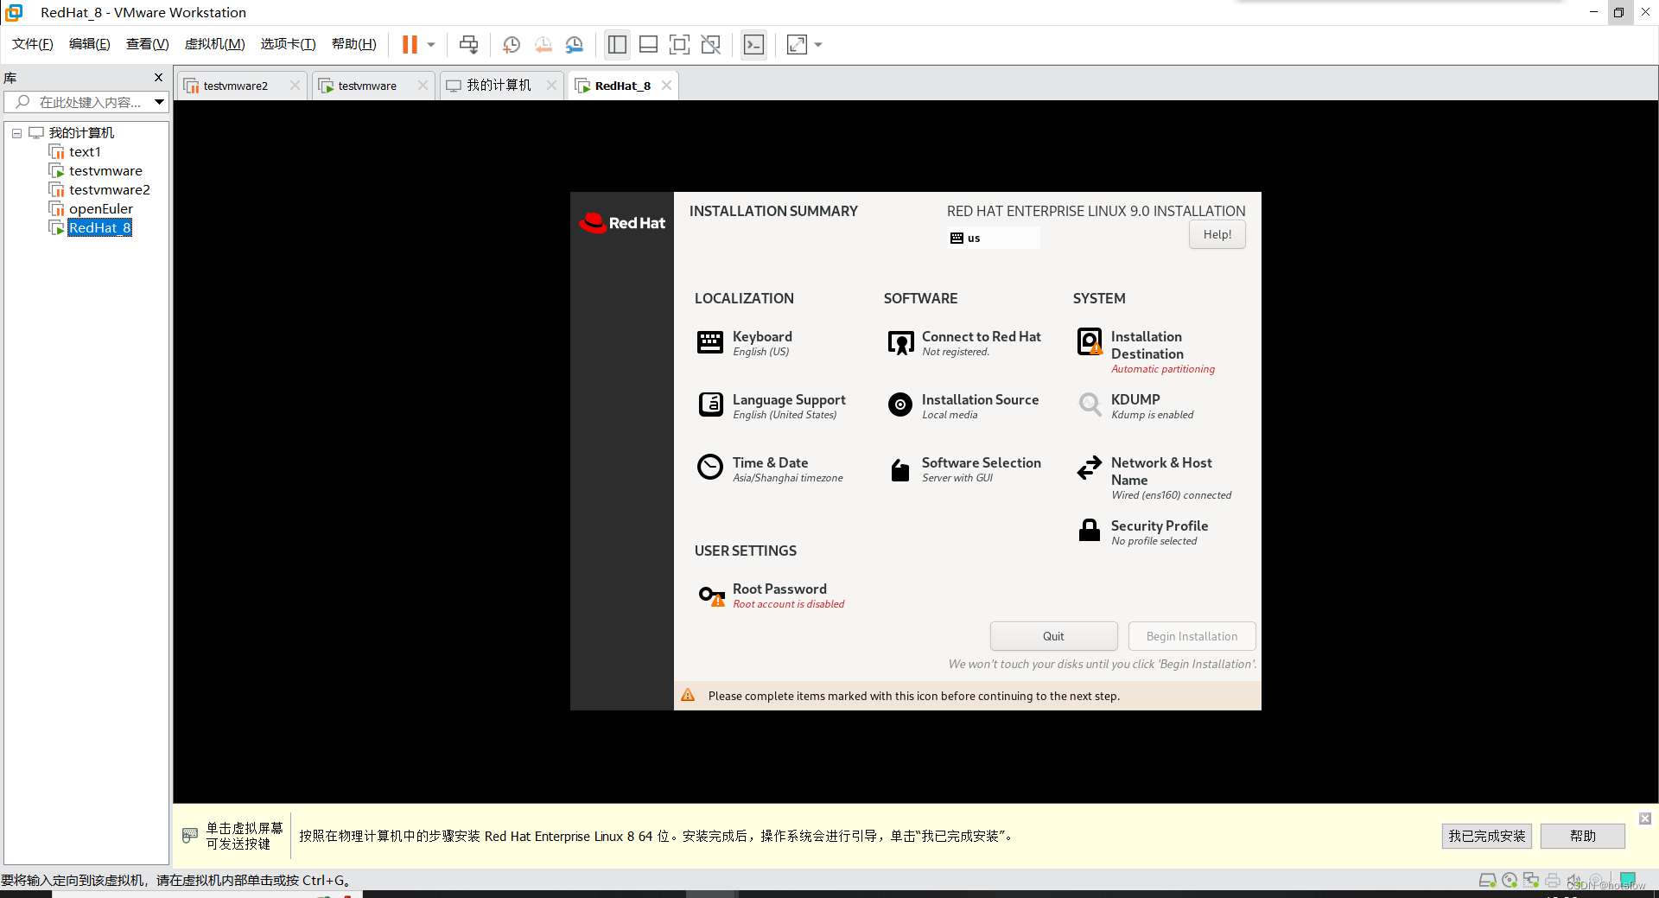Open the 帮助(H) menu

(x=354, y=44)
